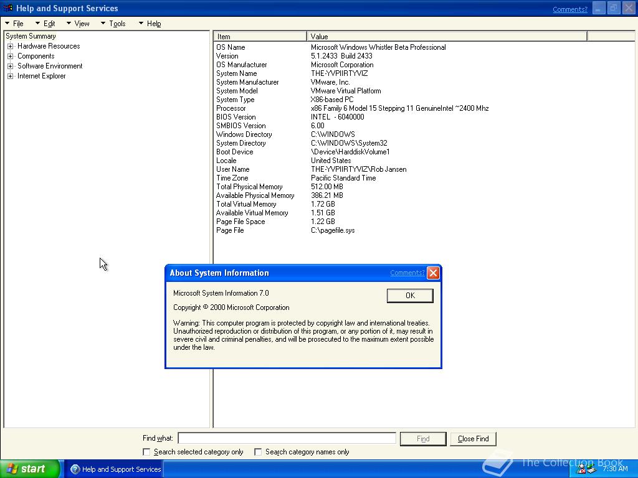Open the File menu

(x=14, y=24)
